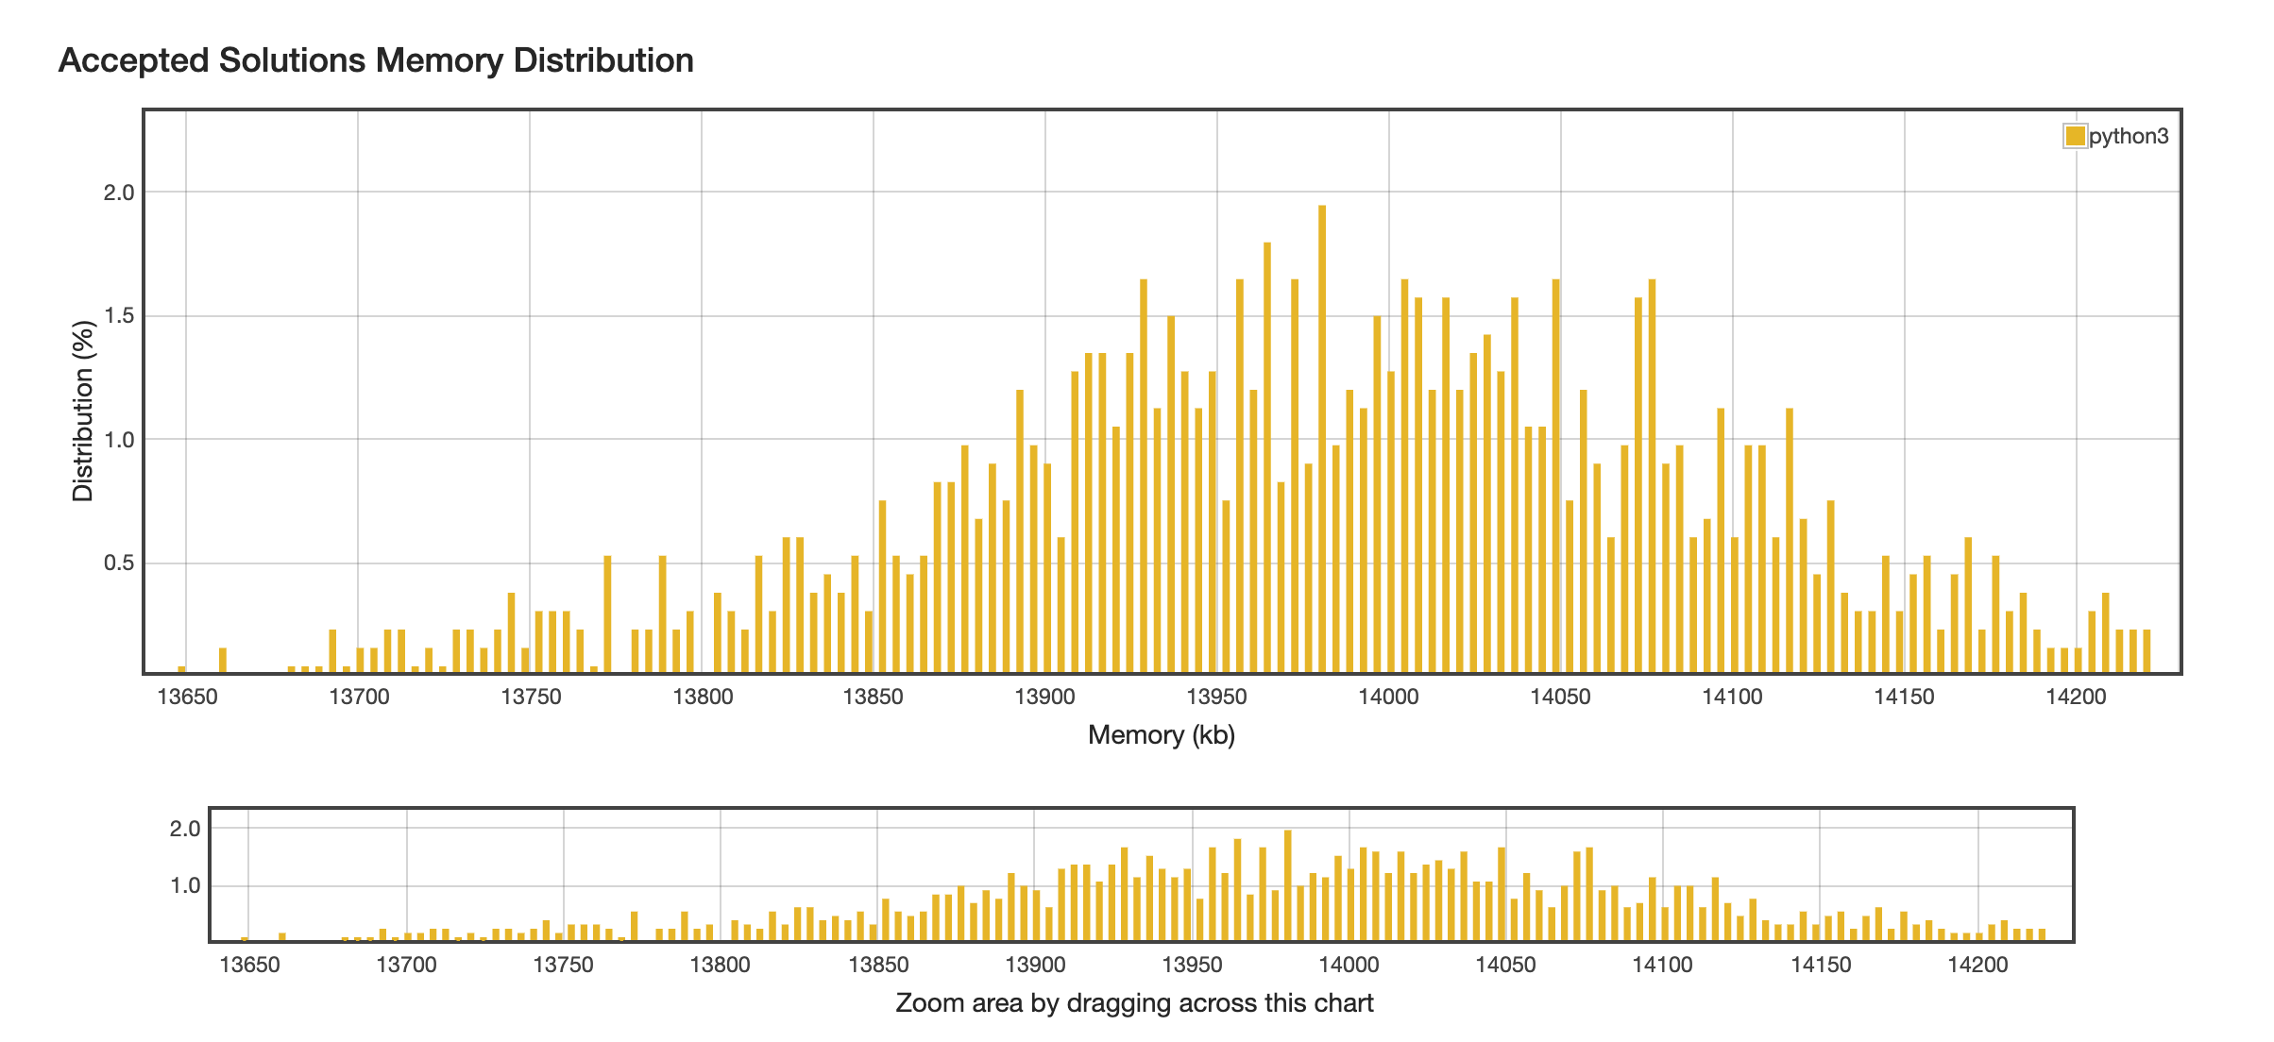Click the 1.0 y-axis label of overview chart
Viewport: 2274px width, 1042px height.
pos(185,885)
